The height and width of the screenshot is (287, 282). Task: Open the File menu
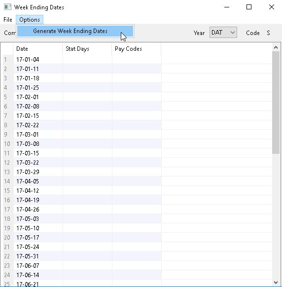(8, 20)
